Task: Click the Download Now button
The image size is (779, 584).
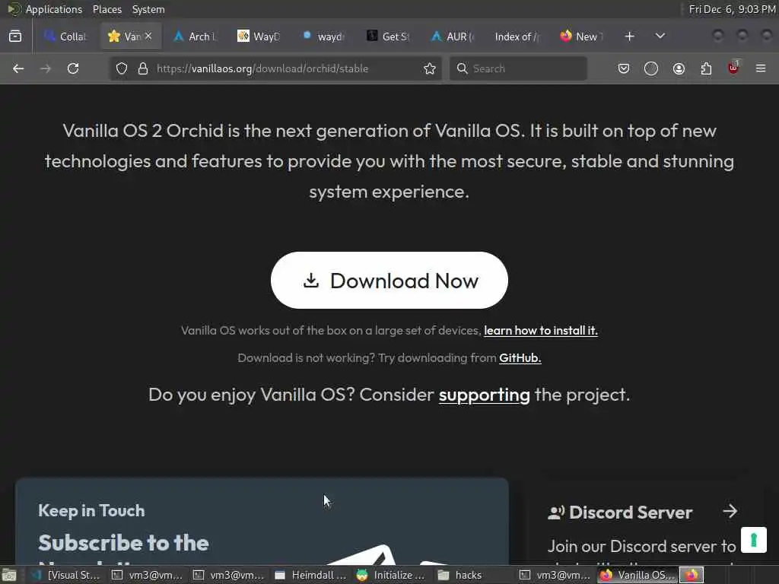Action: coord(389,280)
